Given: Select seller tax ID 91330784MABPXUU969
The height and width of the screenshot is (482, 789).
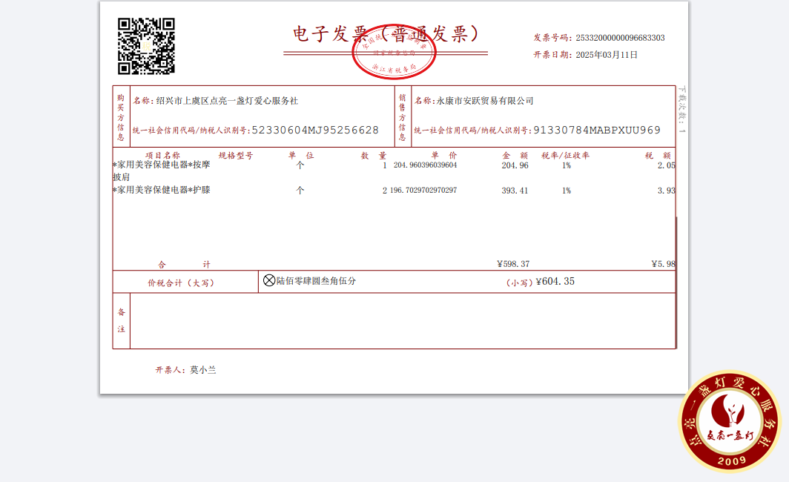Looking at the screenshot, I should [x=597, y=131].
